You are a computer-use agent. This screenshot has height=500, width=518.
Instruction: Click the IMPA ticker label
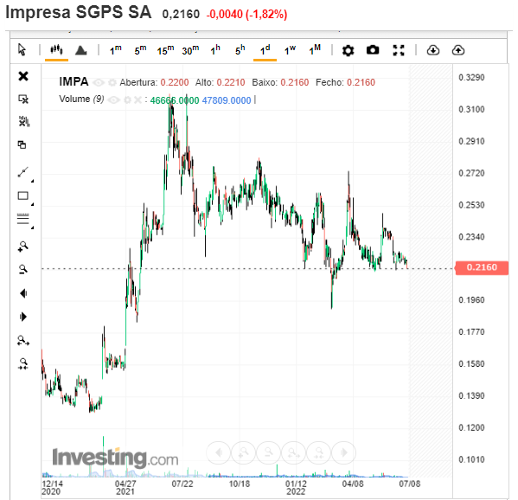pyautogui.click(x=74, y=81)
